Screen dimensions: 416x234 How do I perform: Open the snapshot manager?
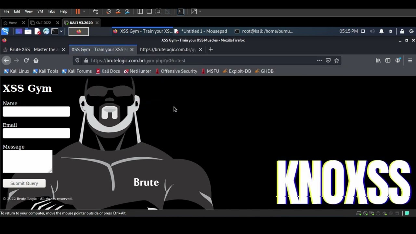pyautogui.click(x=127, y=11)
